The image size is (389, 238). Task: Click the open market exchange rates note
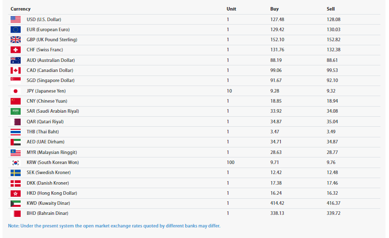[114, 225]
